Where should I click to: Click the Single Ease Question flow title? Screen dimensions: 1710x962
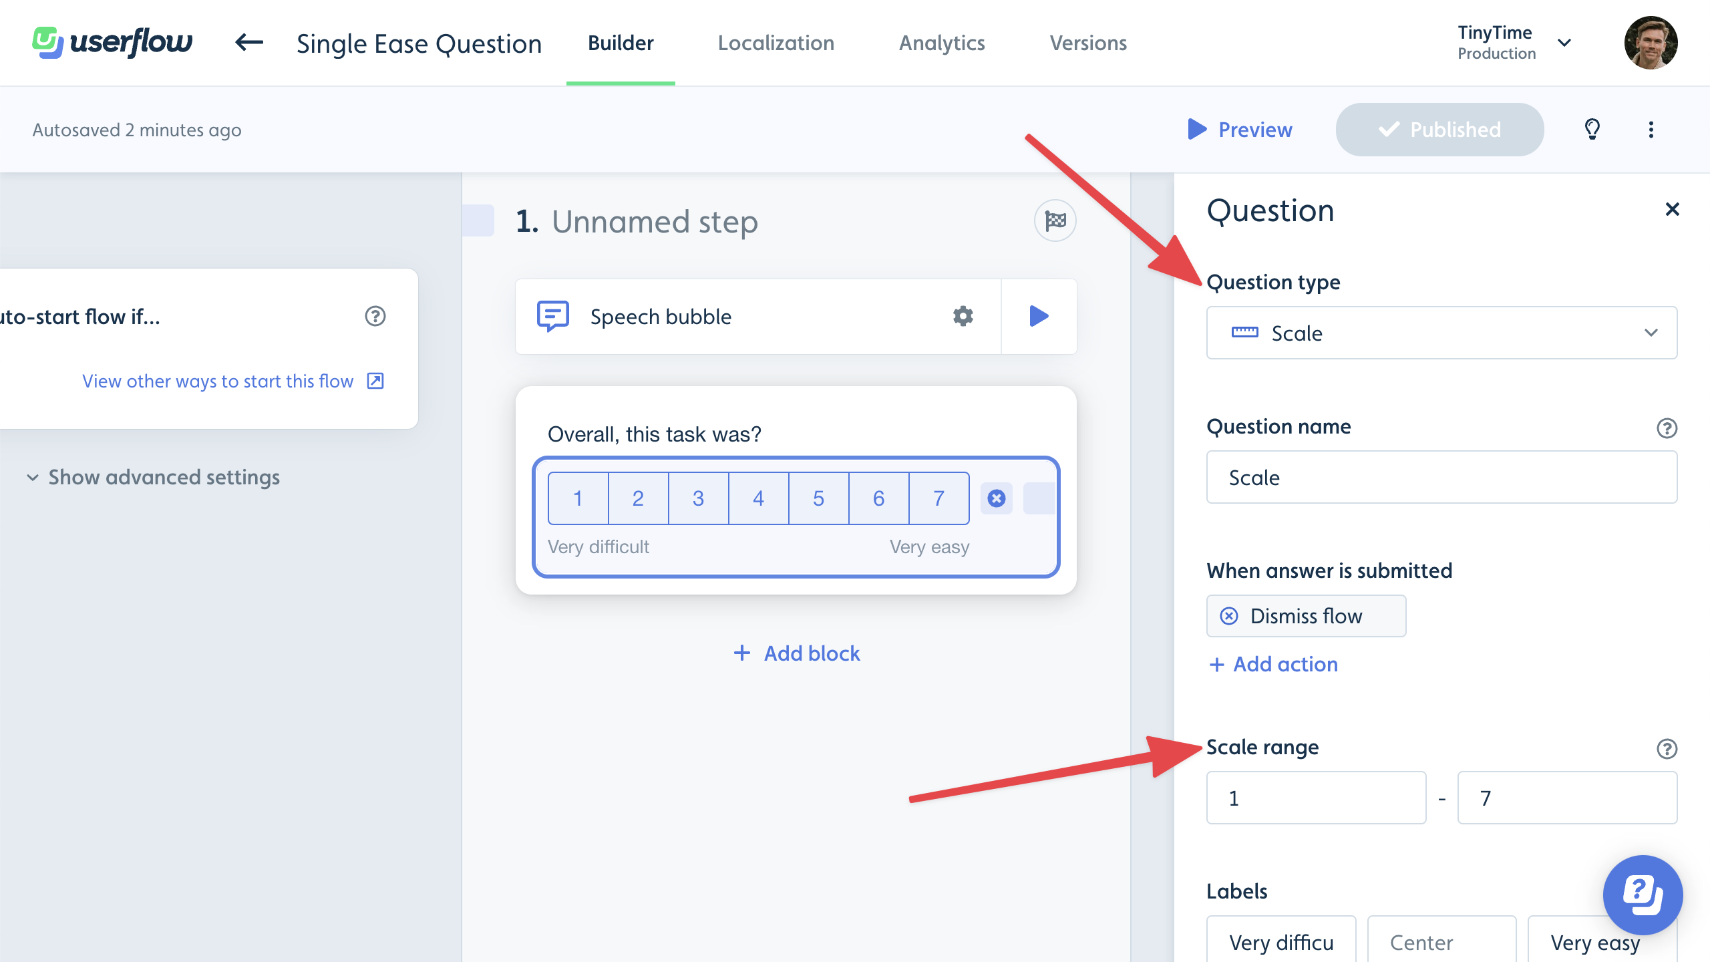click(x=419, y=44)
